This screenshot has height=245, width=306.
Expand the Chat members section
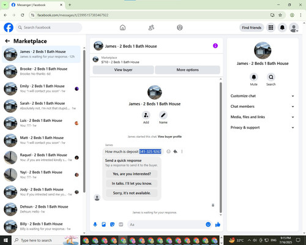tap(263, 107)
